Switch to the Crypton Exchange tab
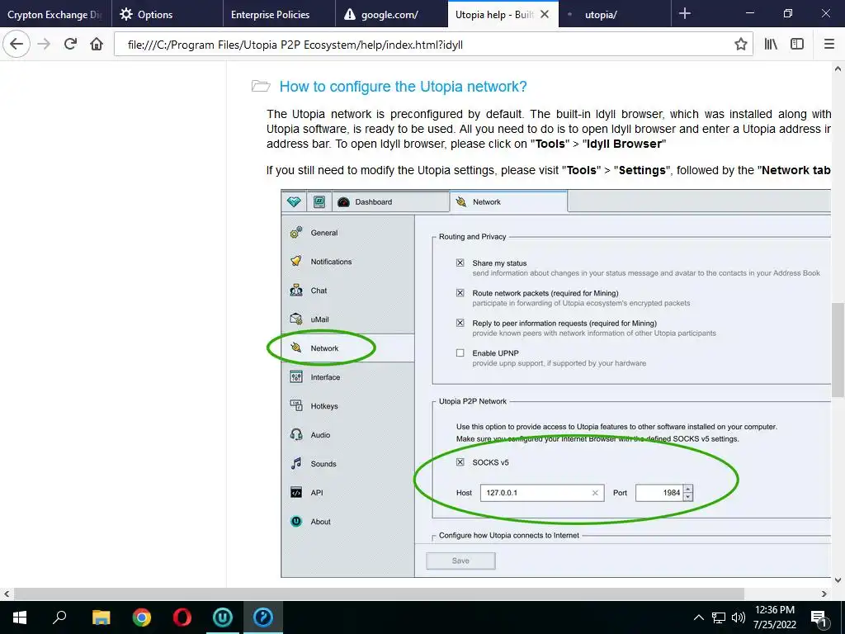Image resolution: width=845 pixels, height=634 pixels. point(55,14)
